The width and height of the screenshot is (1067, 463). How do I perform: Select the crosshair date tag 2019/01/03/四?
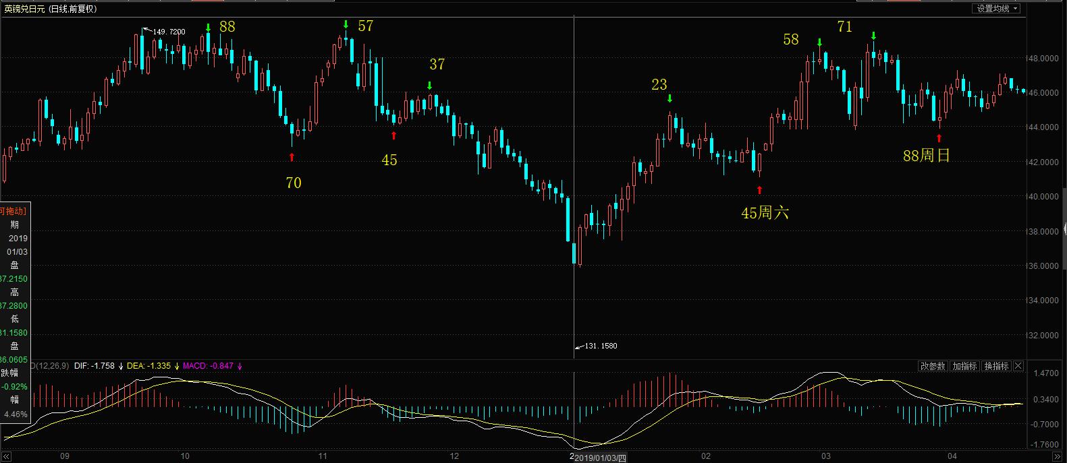[x=600, y=458]
